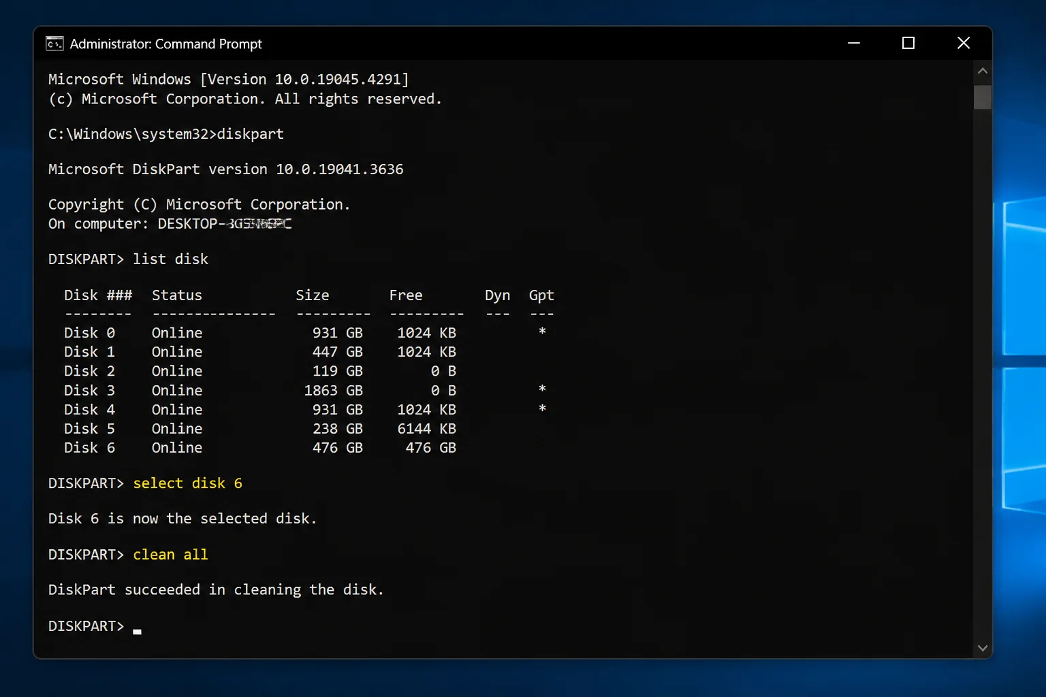Click the Free column header
This screenshot has width=1046, height=697.
click(x=406, y=295)
